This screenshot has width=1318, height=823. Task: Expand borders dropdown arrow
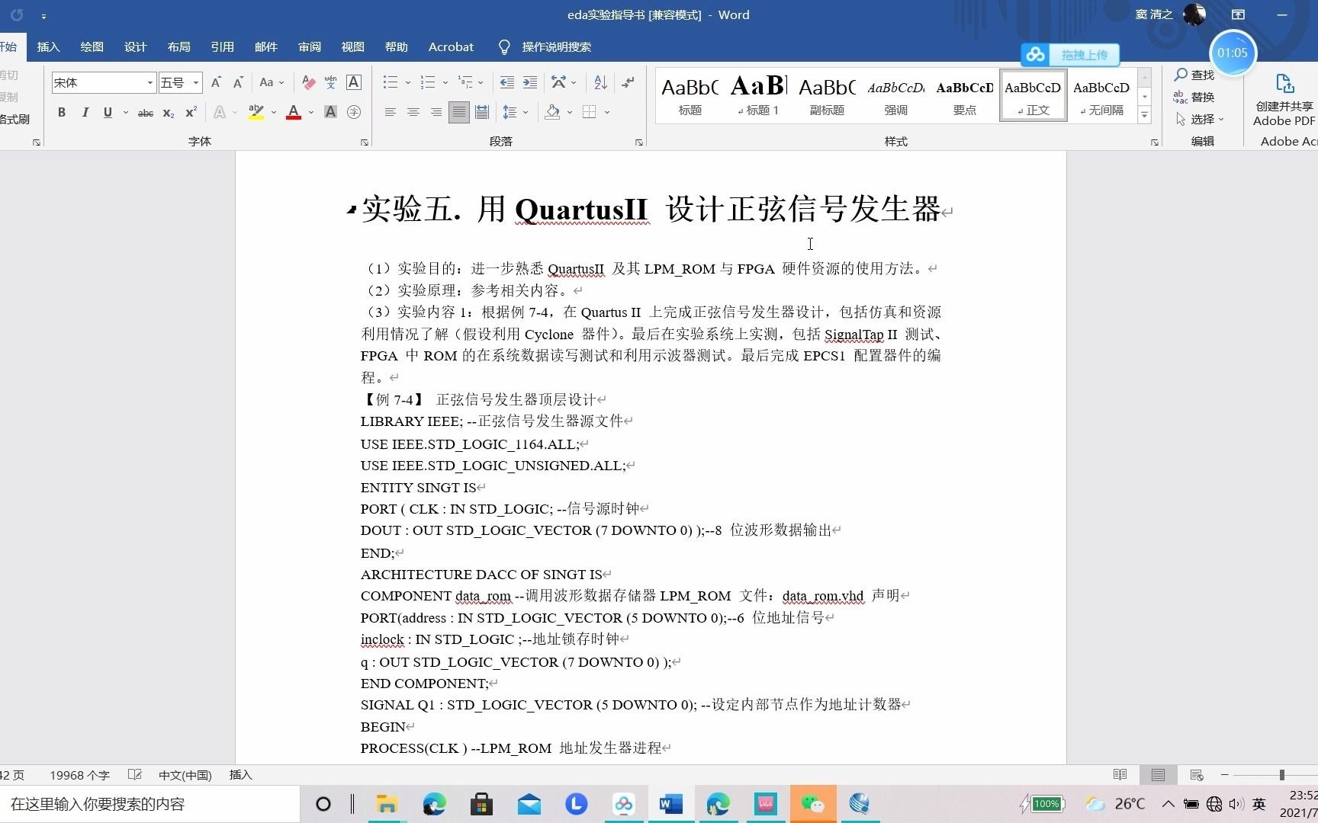[x=607, y=113]
